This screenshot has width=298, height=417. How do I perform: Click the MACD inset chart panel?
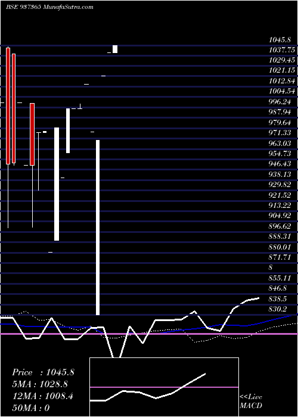click(x=164, y=387)
